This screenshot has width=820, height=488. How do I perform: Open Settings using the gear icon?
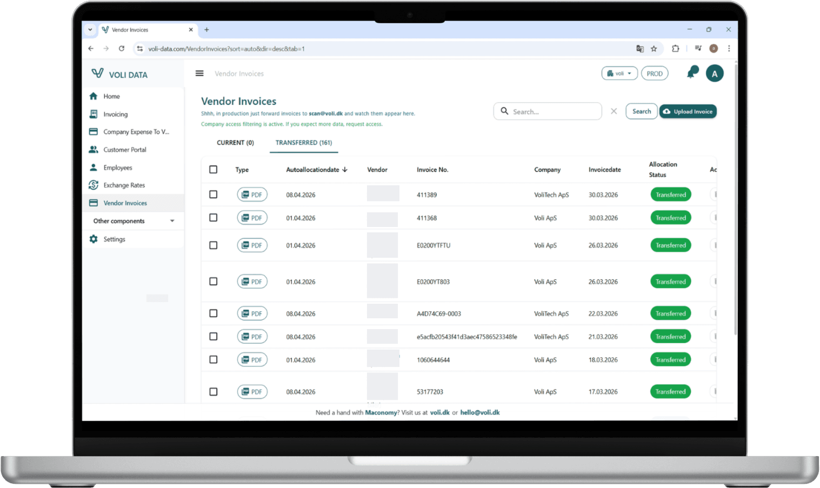pyautogui.click(x=94, y=239)
